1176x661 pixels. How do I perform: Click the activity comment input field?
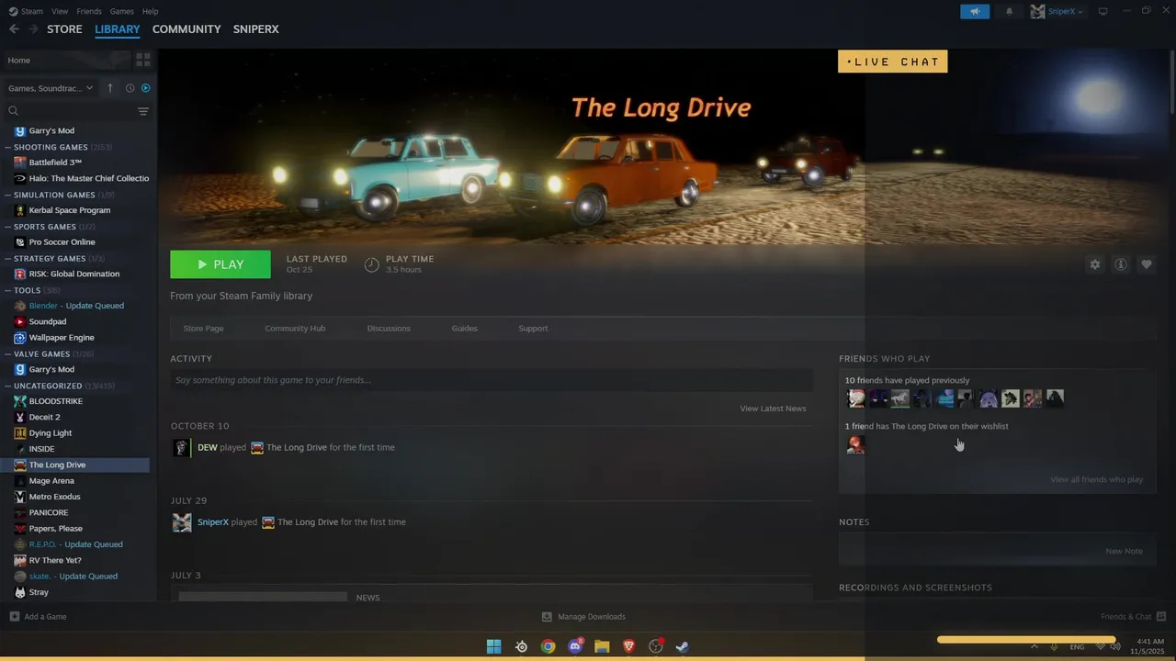point(492,380)
